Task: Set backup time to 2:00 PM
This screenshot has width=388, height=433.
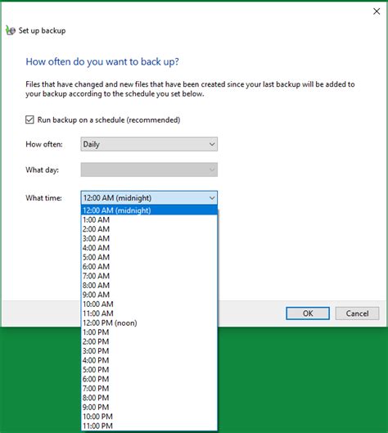Action: pos(149,342)
